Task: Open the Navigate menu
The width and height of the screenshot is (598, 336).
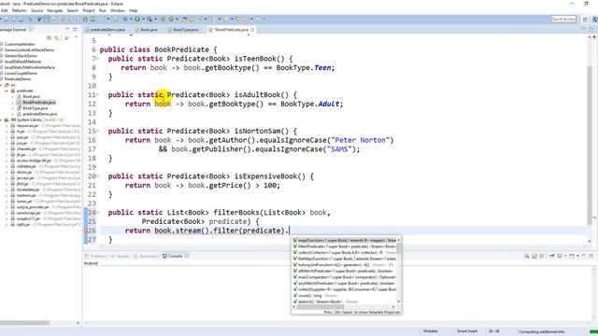Action: (x=55, y=10)
